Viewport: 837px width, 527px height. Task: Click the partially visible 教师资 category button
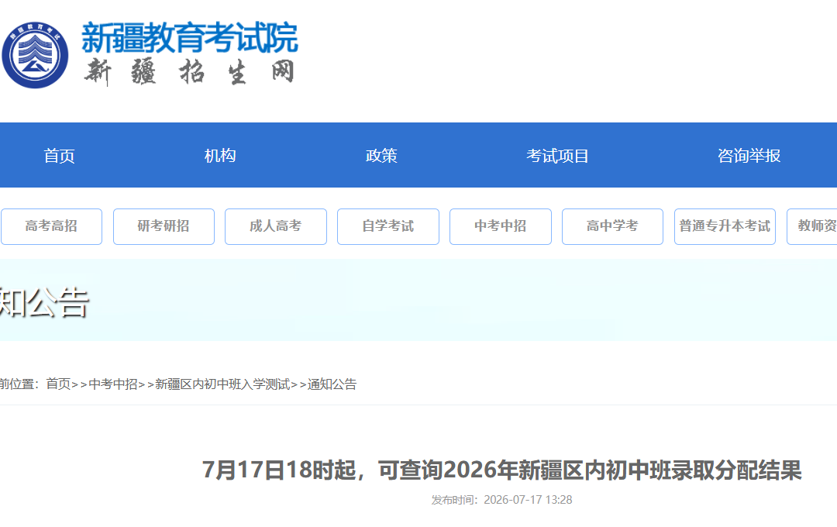coord(812,226)
